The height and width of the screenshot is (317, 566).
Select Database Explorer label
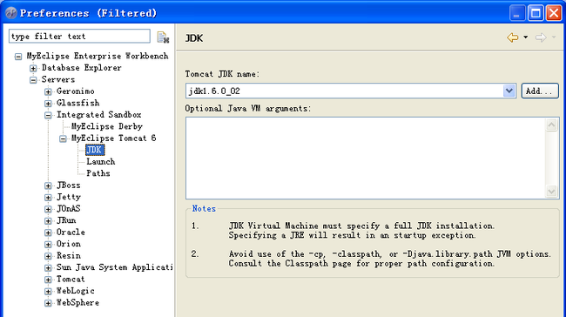coord(81,68)
